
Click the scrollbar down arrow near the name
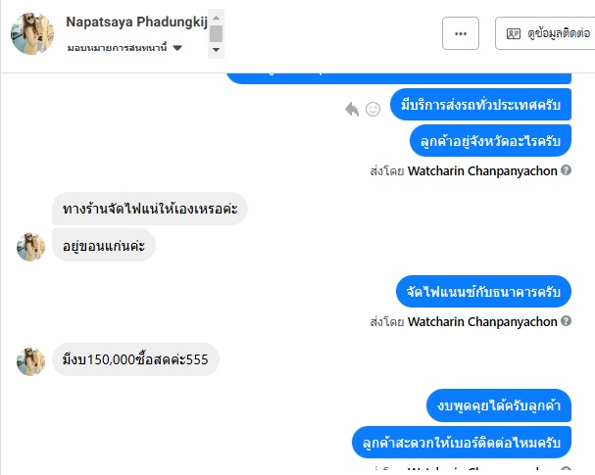(216, 49)
